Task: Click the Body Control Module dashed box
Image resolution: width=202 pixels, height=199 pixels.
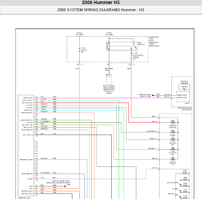Action: click(109, 80)
